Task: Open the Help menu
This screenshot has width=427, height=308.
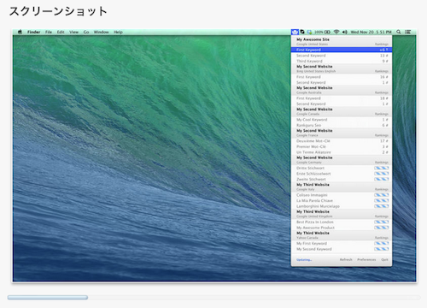Action: pos(118,32)
